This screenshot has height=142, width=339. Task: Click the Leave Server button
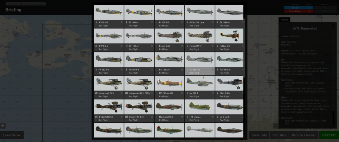pos(12,135)
